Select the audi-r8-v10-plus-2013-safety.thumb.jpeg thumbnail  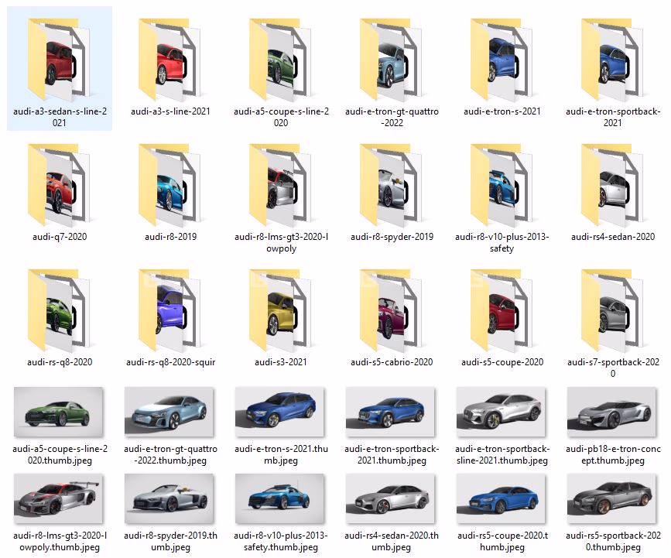(280, 498)
